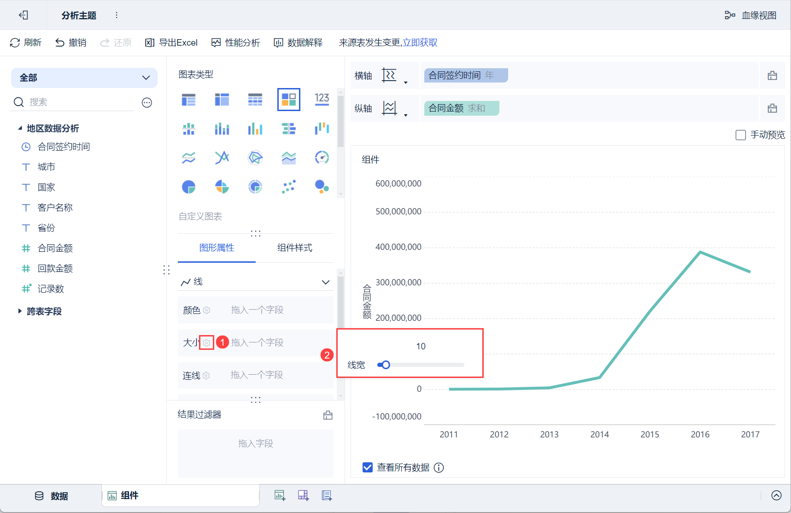Choose the custom chart type with colored squares

[x=289, y=100]
